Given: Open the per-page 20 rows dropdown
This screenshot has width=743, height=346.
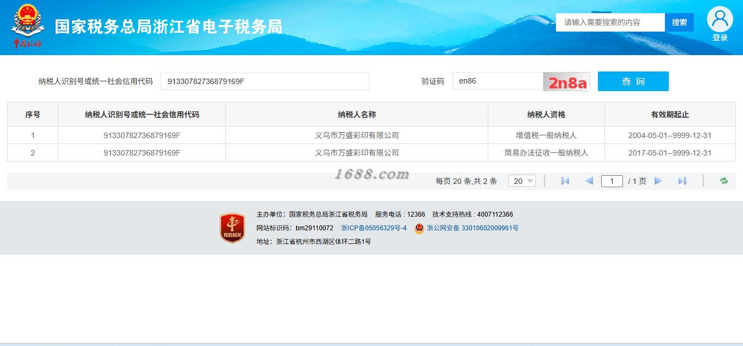Looking at the screenshot, I should click(x=522, y=181).
